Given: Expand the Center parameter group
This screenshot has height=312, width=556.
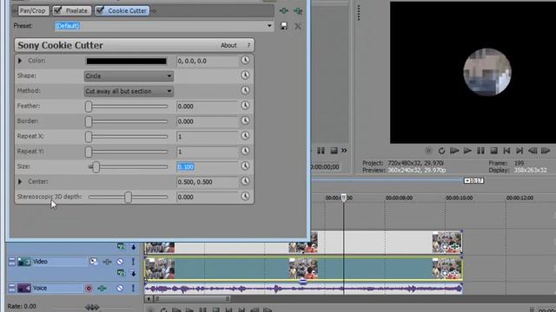Looking at the screenshot, I should tap(20, 182).
